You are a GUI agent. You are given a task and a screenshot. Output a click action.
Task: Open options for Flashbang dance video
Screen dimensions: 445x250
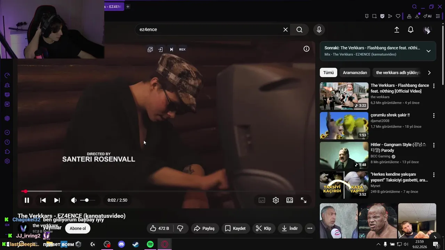(x=434, y=86)
